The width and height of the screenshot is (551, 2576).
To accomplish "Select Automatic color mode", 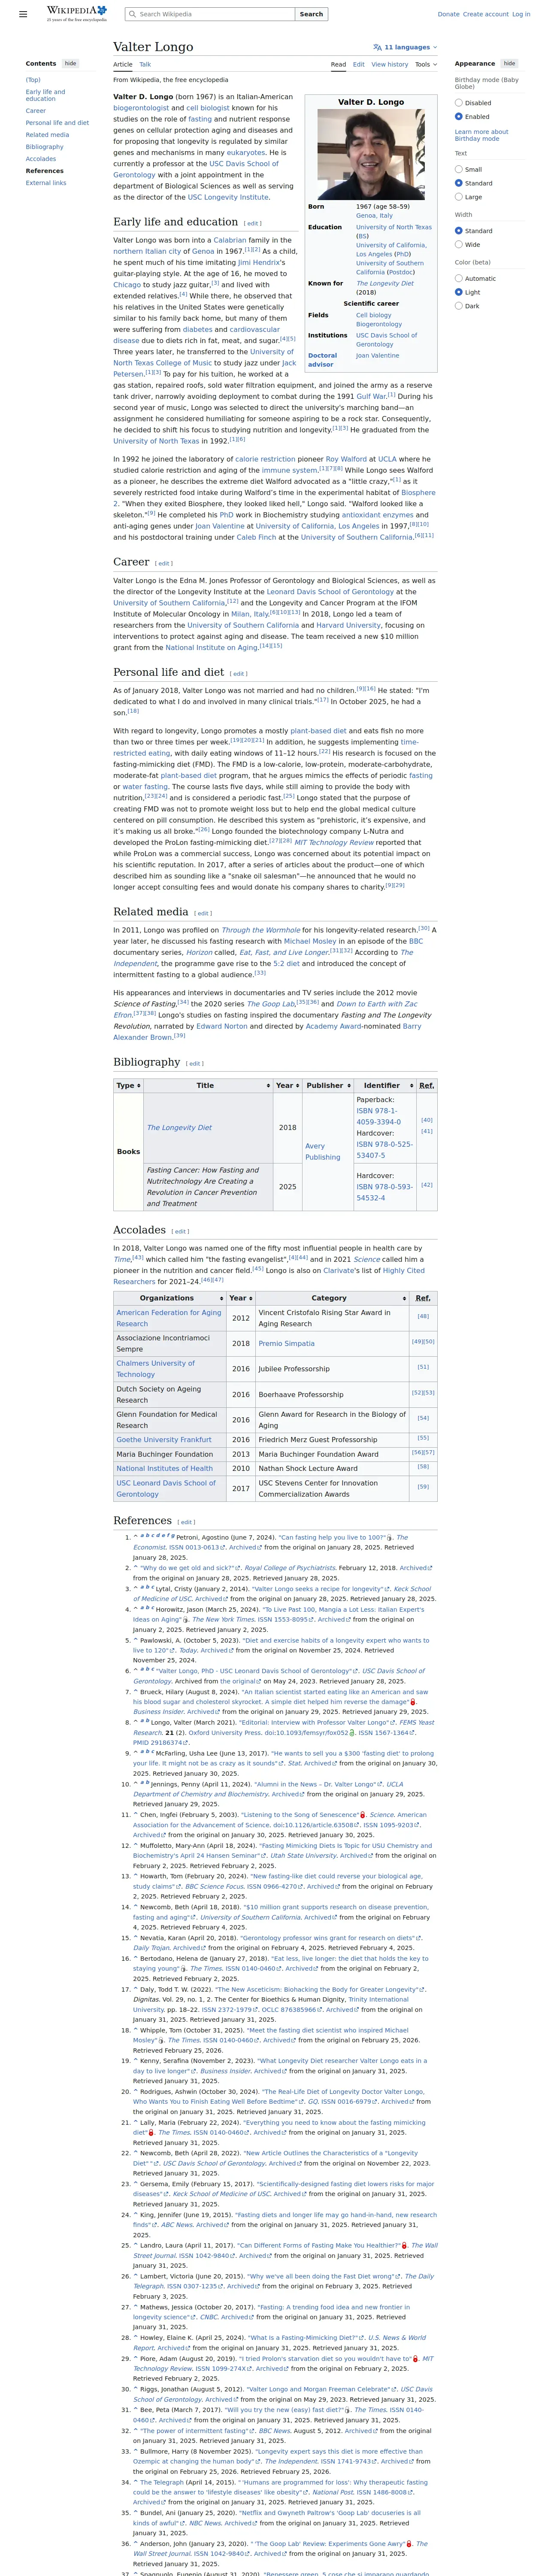I will coord(459,279).
